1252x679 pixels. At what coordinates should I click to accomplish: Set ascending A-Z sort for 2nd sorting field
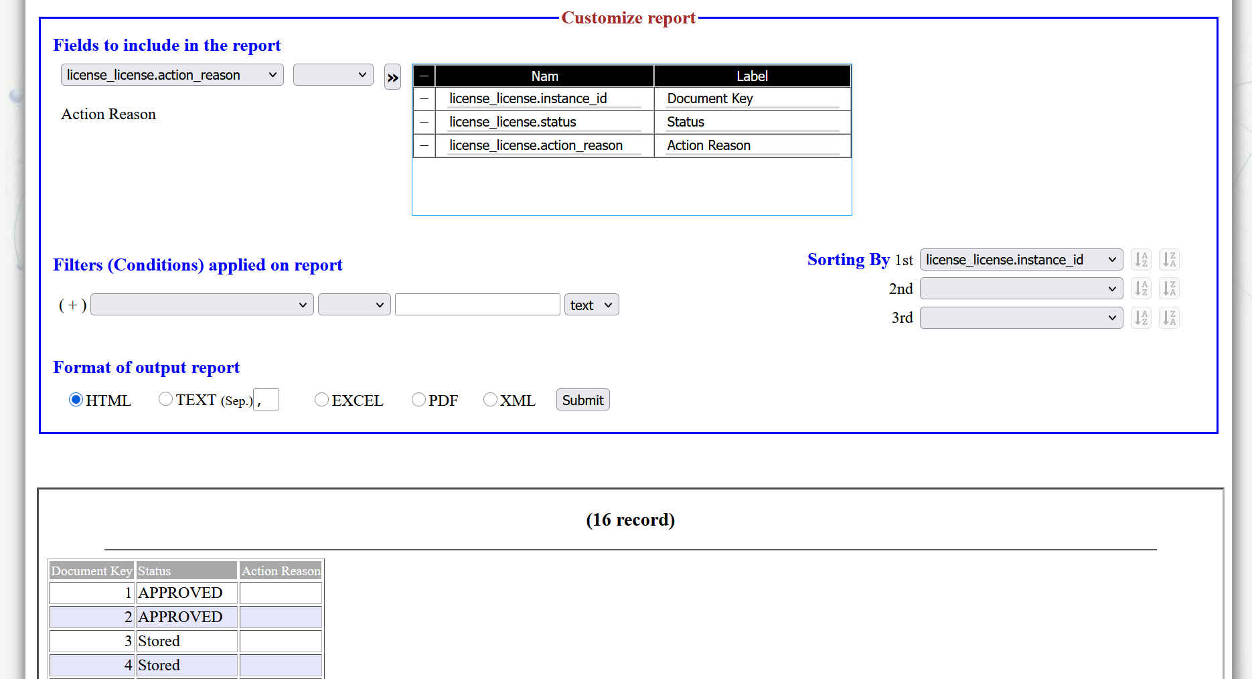[x=1141, y=289]
